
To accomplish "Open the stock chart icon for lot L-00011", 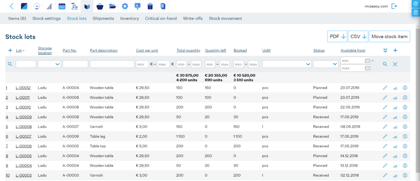I will 395,98.
